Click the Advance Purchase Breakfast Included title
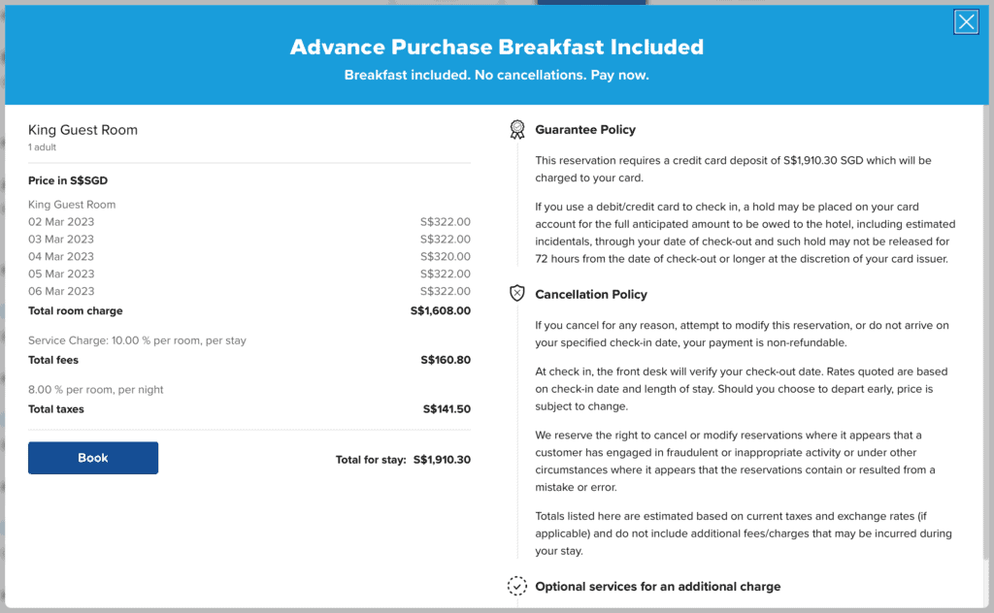 point(496,47)
